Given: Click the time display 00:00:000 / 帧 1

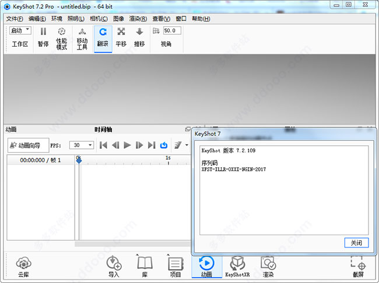Looking at the screenshot, I should point(40,160).
